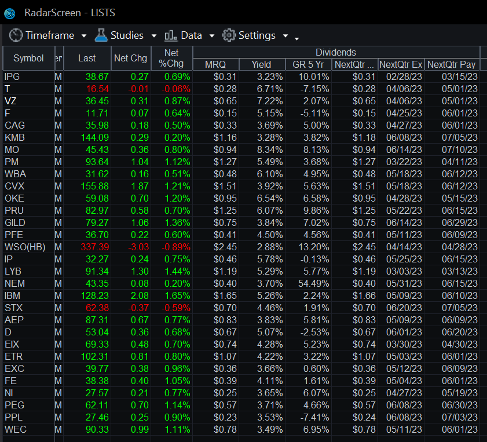
Task: Click CVX's MRQ dividend $1.51
Action: 225,186
